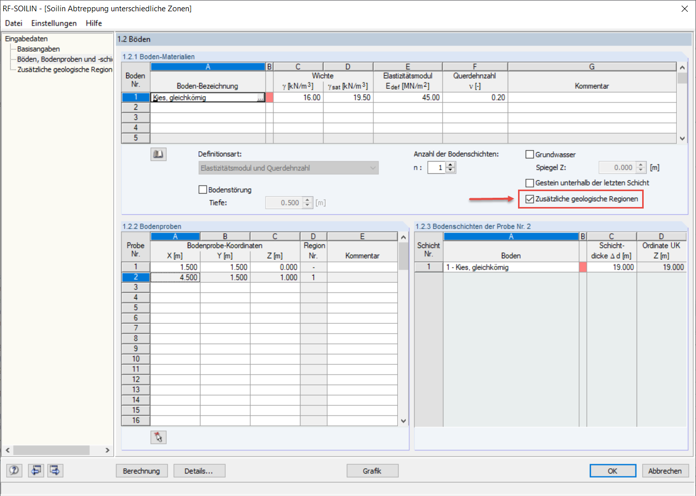
Task: Enable the Bodenstörung checkbox
Action: pos(203,190)
